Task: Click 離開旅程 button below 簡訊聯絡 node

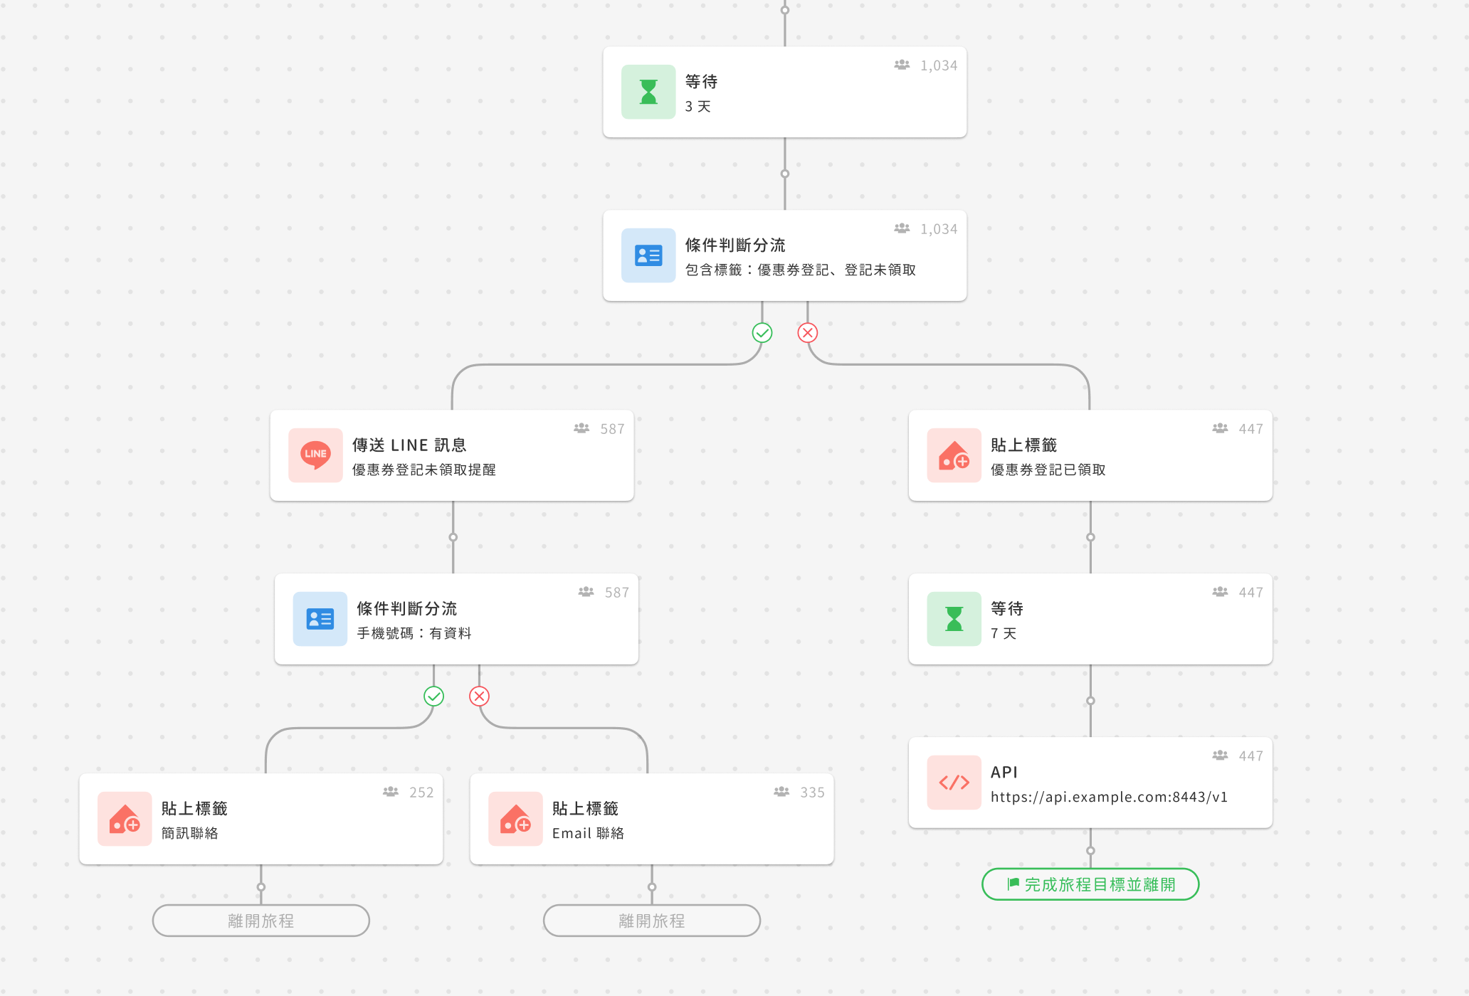Action: coord(261,921)
